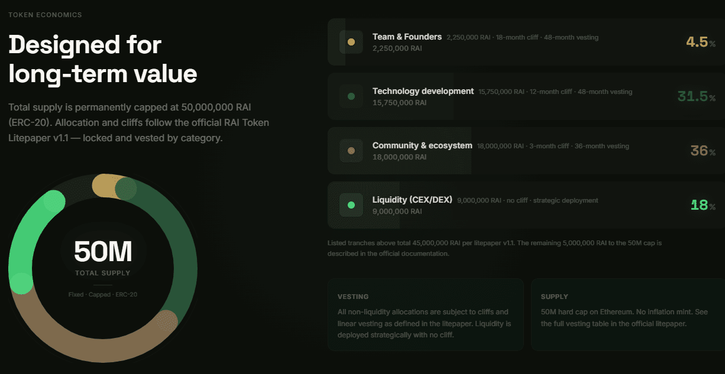Click the Total supply capped description paragraph

tap(138, 123)
